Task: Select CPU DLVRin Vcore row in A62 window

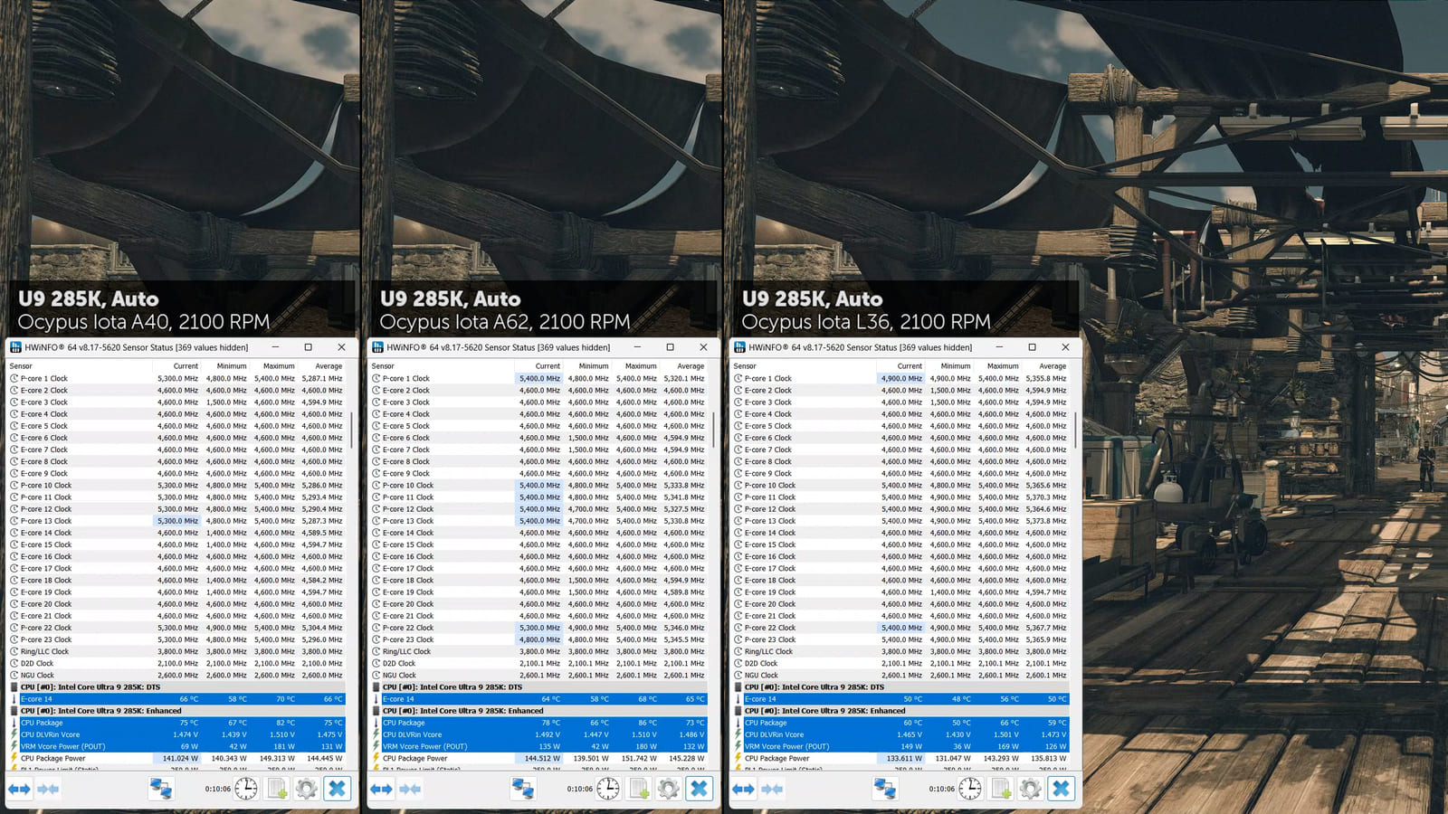Action: tap(538, 734)
